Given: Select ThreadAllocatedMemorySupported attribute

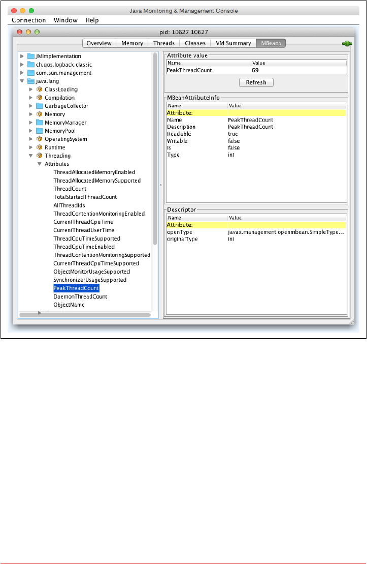Looking at the screenshot, I should tap(97, 181).
